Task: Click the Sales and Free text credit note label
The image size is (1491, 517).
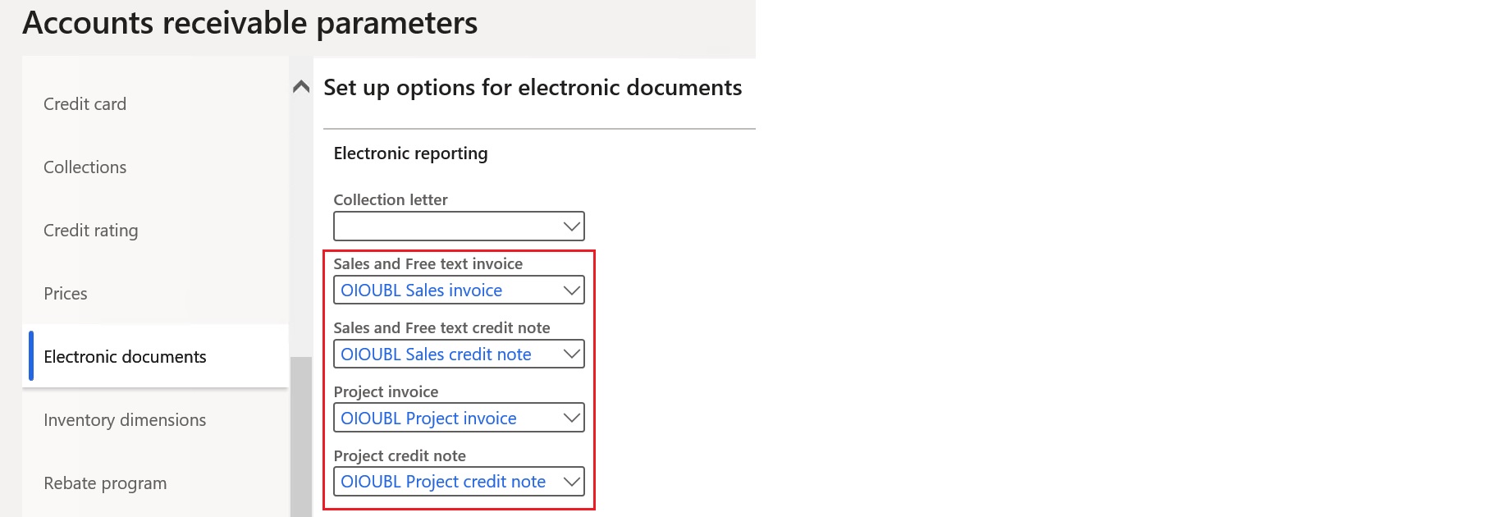Action: click(441, 327)
